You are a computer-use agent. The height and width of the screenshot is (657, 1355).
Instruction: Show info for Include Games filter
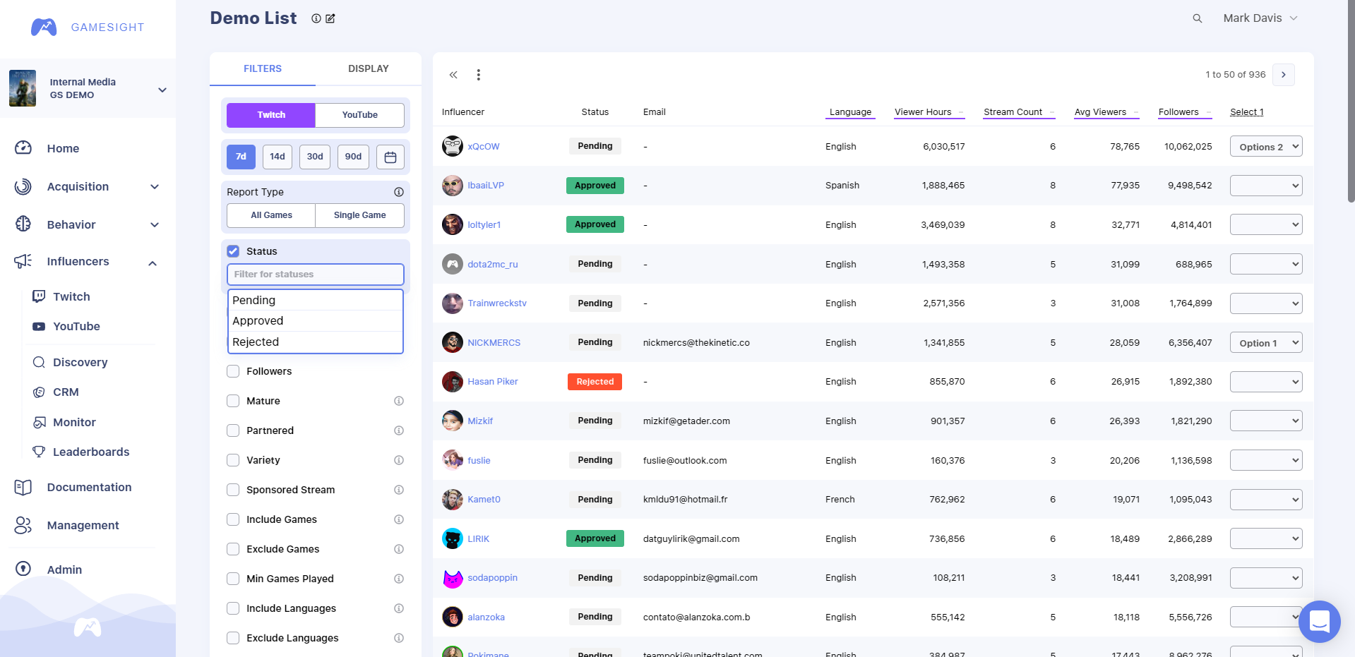coord(399,519)
